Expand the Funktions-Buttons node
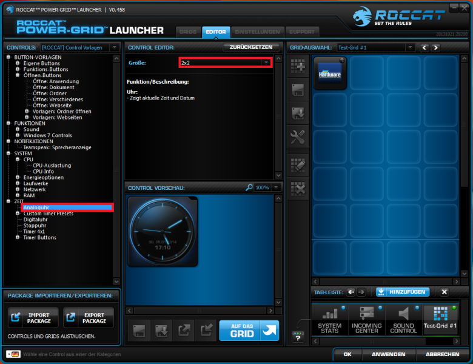473x364 pixels. tap(18, 69)
